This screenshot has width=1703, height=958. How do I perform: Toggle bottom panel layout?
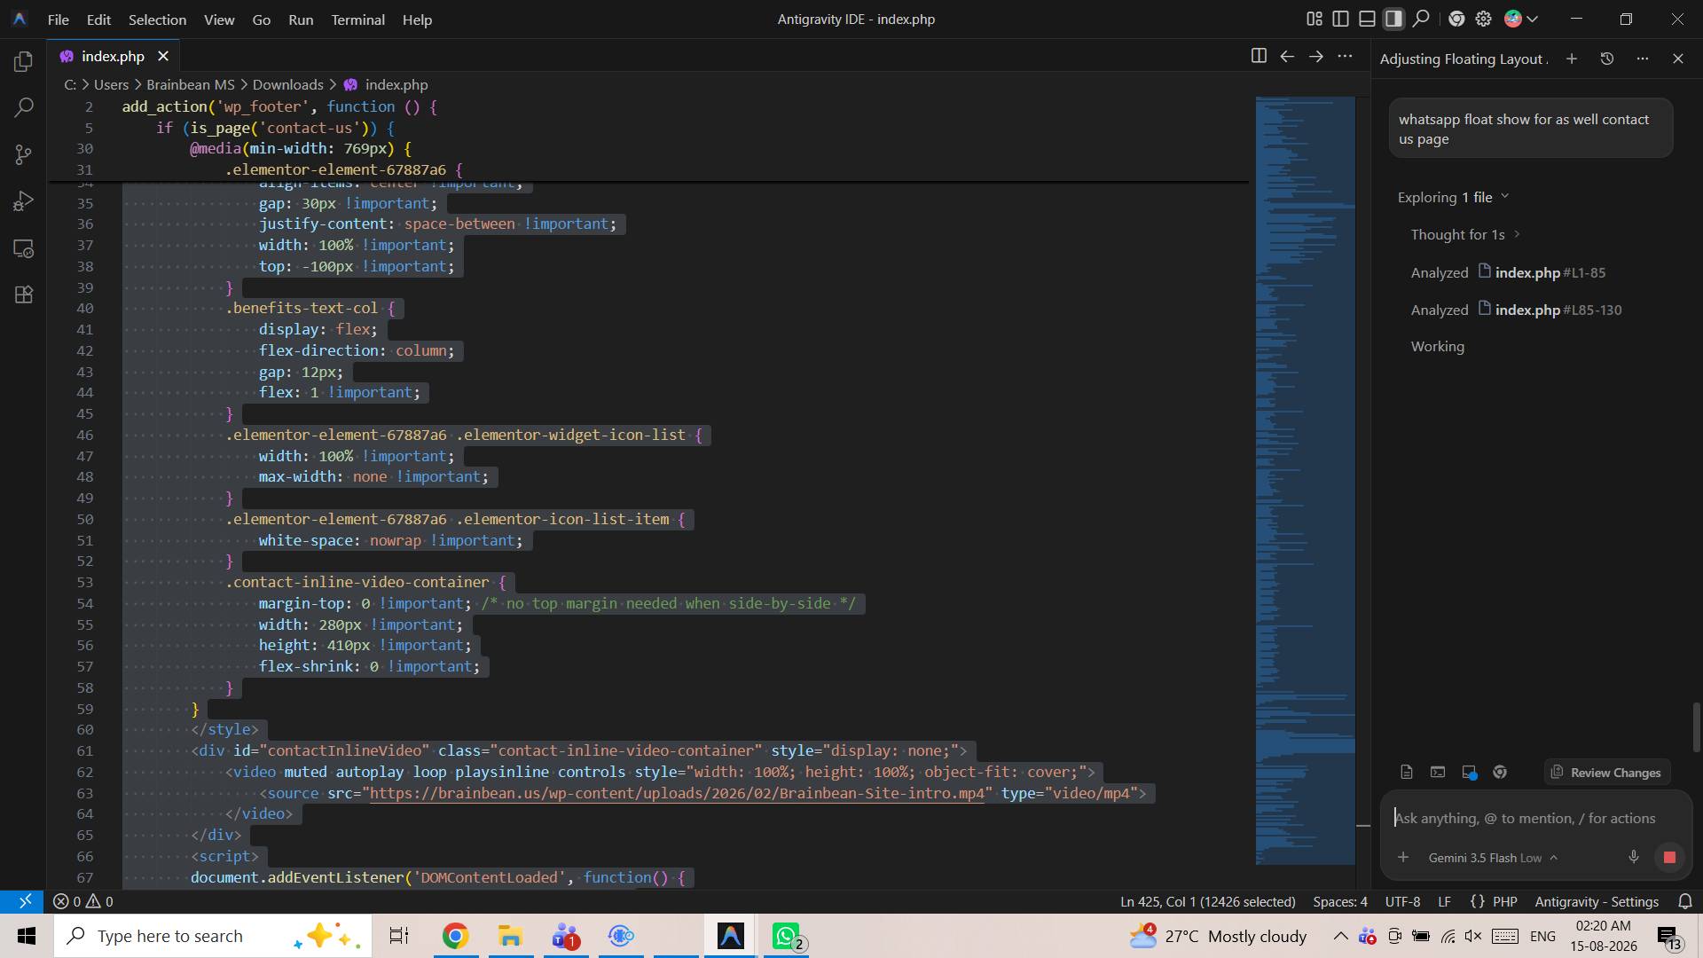click(1367, 19)
